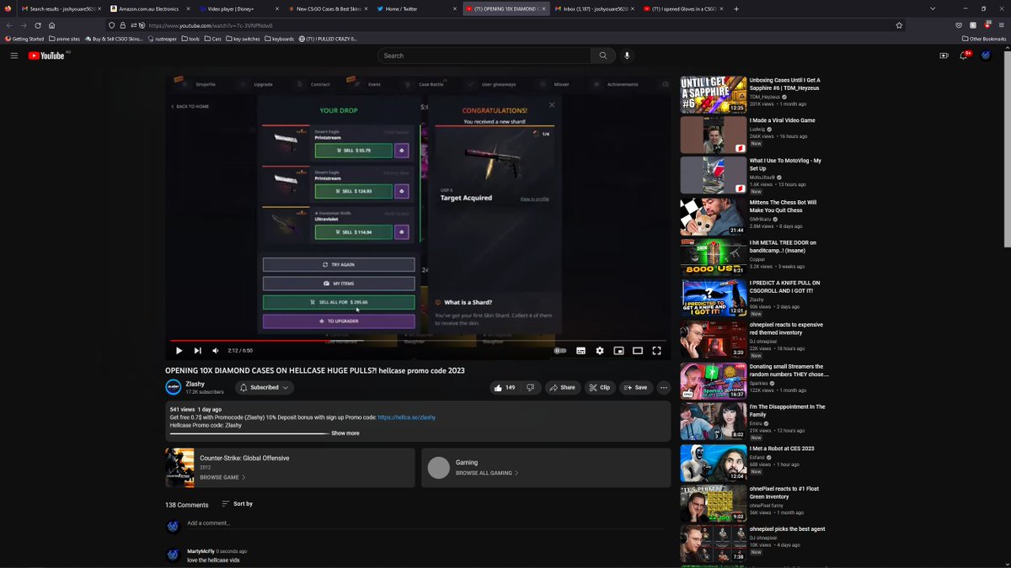The width and height of the screenshot is (1011, 568).
Task: Like the video with 149 likes
Action: (x=504, y=388)
